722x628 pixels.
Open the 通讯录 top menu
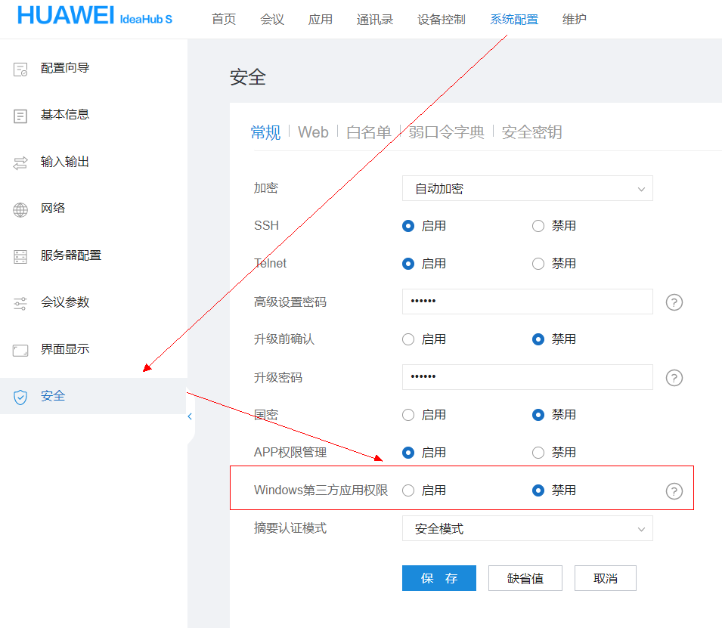tap(375, 20)
